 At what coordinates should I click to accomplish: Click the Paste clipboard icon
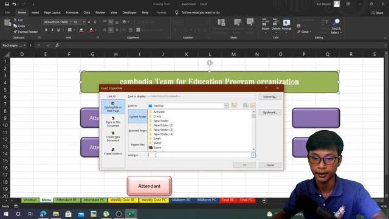coord(7,23)
